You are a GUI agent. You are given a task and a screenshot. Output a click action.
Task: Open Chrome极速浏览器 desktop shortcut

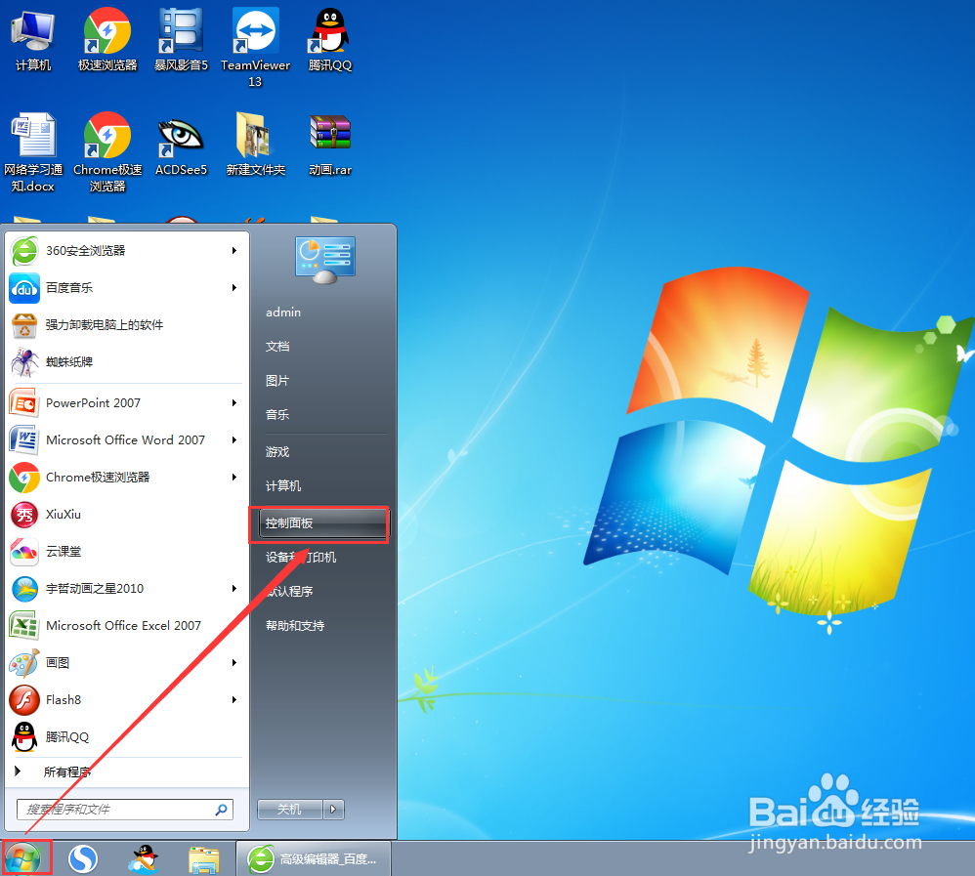106,153
